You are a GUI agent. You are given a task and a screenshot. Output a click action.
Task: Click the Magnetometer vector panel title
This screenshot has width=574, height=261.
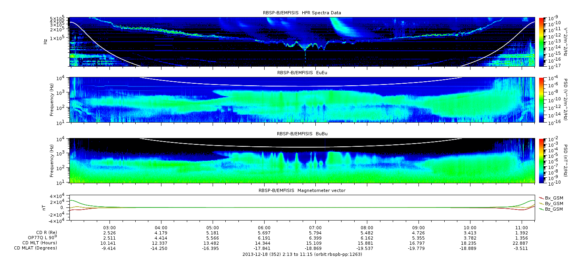302,190
